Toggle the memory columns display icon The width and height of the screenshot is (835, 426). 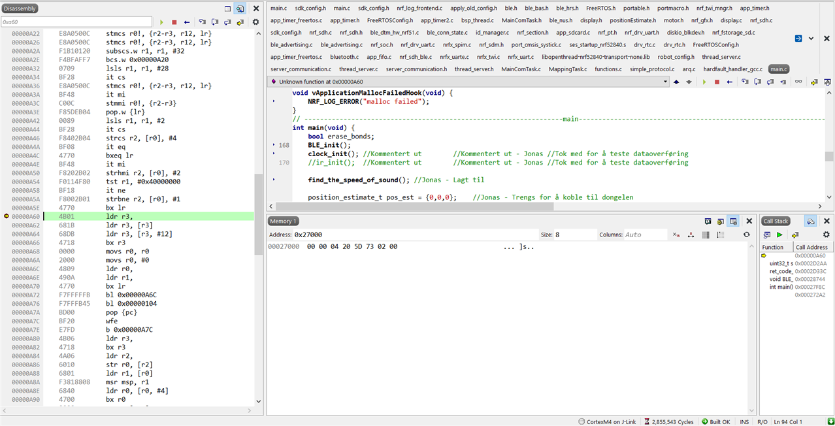706,235
